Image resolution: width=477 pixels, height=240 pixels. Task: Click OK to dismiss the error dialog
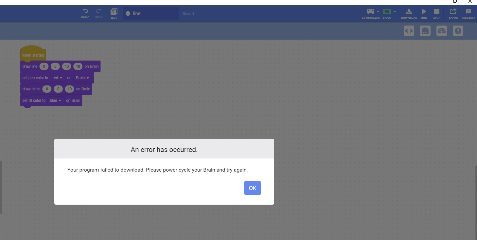252,188
